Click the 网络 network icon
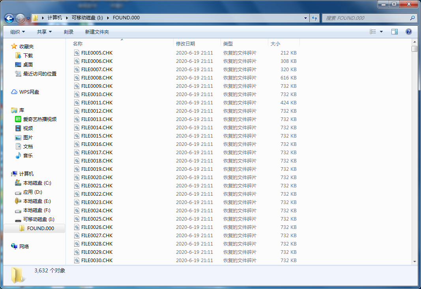The image size is (421, 289). pos(14,246)
